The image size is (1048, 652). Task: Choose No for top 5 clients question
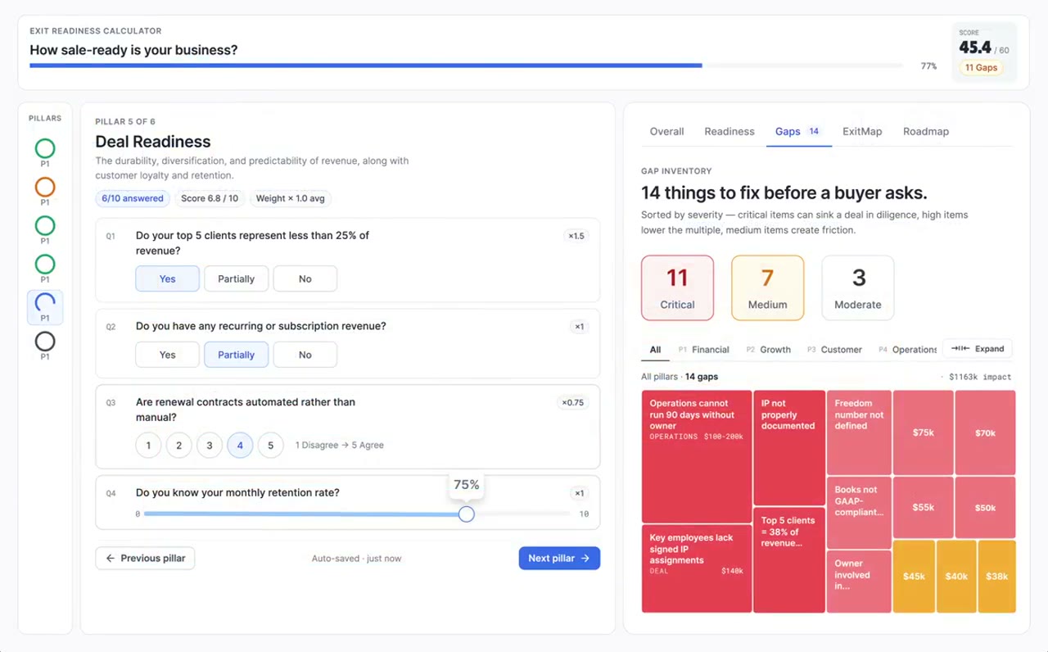(305, 278)
